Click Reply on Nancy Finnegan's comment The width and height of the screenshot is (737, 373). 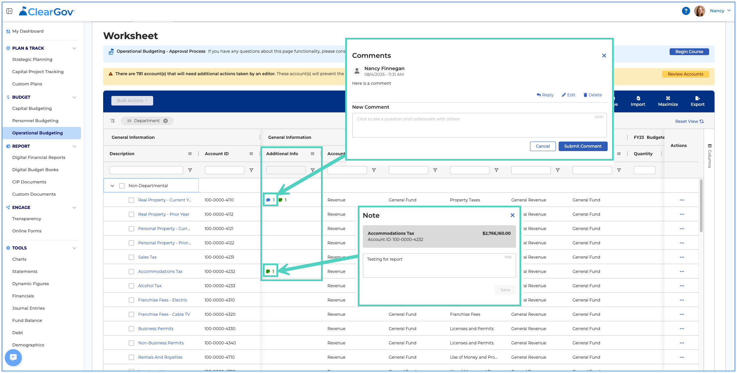[545, 95]
